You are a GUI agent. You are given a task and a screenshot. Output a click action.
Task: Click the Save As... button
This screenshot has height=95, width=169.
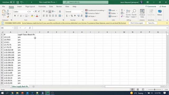[152, 23]
